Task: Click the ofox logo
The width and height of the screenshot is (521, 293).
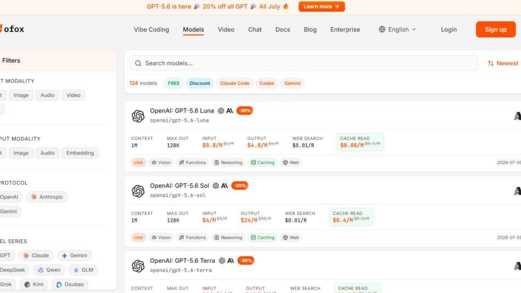Action: pyautogui.click(x=12, y=29)
